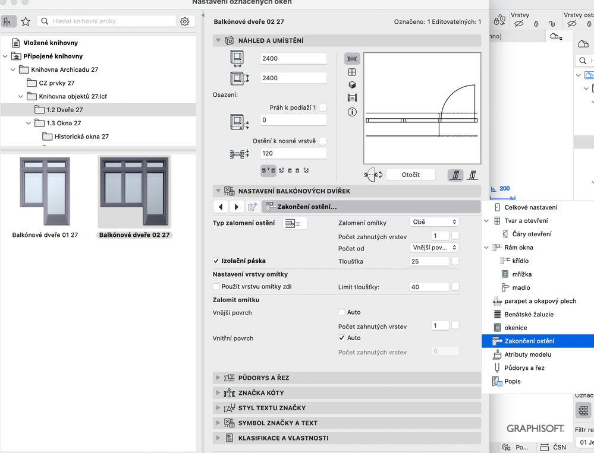
Task: Open the object info icon
Action: point(352,112)
